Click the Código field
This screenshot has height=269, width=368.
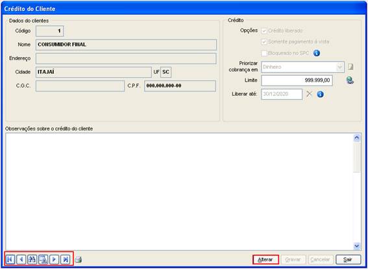coord(49,31)
